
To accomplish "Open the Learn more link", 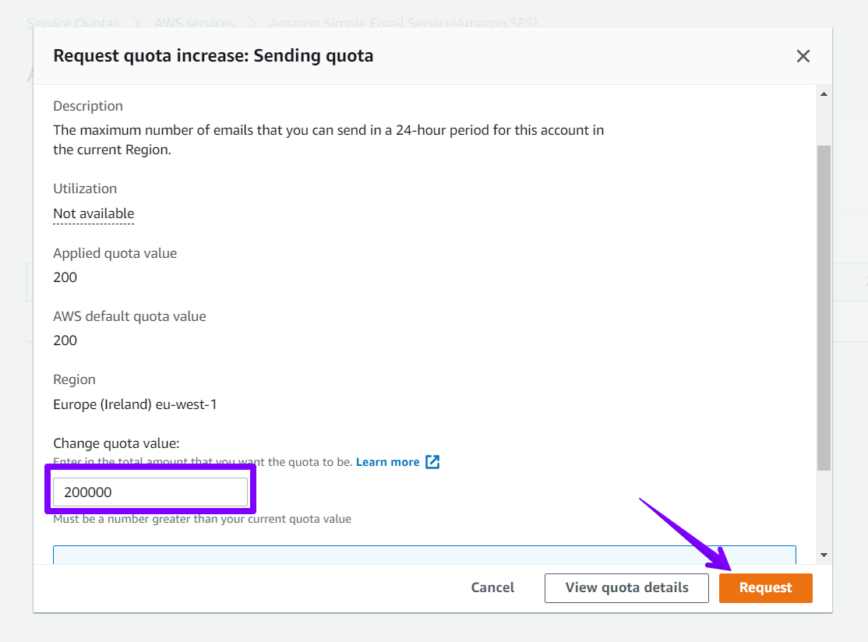I will [387, 462].
